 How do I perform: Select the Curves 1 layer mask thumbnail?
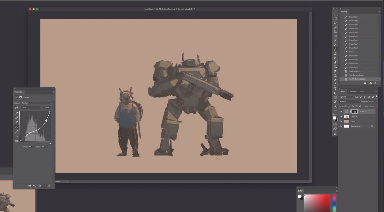click(355, 111)
